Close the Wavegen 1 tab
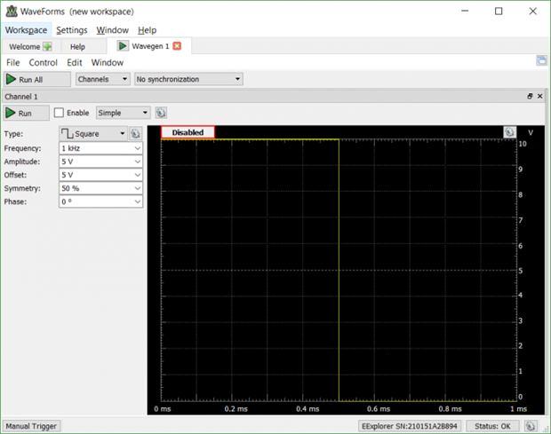The height and width of the screenshot is (434, 551). [x=177, y=46]
